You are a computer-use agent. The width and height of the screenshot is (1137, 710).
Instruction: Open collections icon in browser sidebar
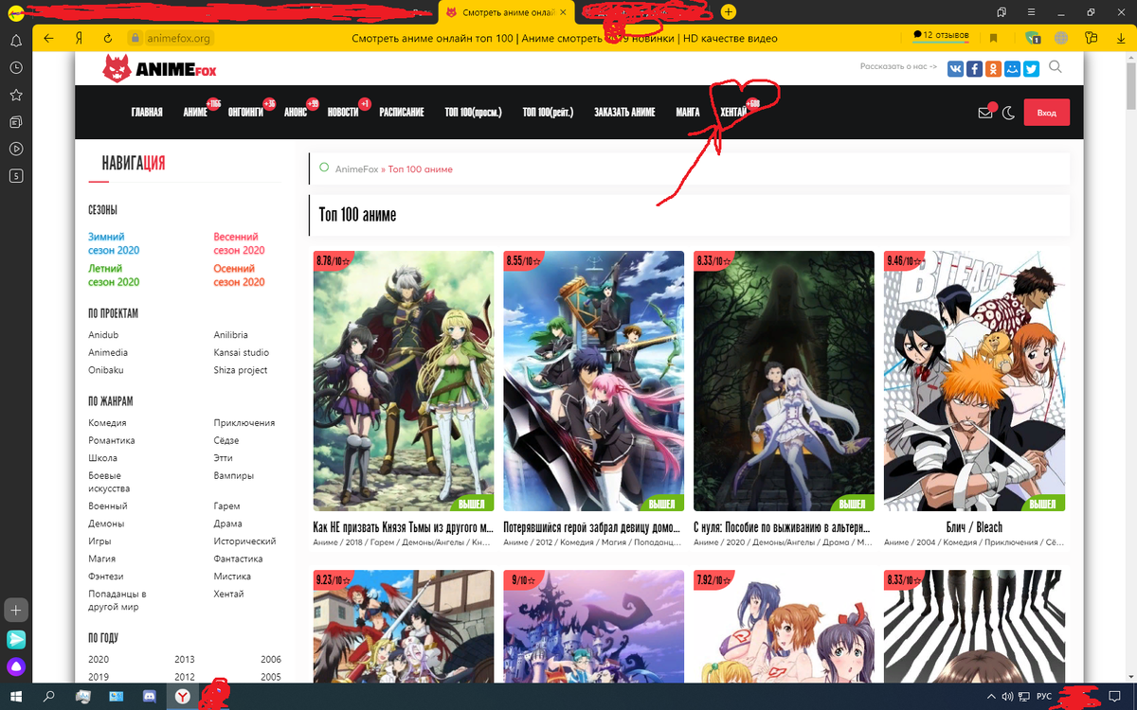point(16,122)
